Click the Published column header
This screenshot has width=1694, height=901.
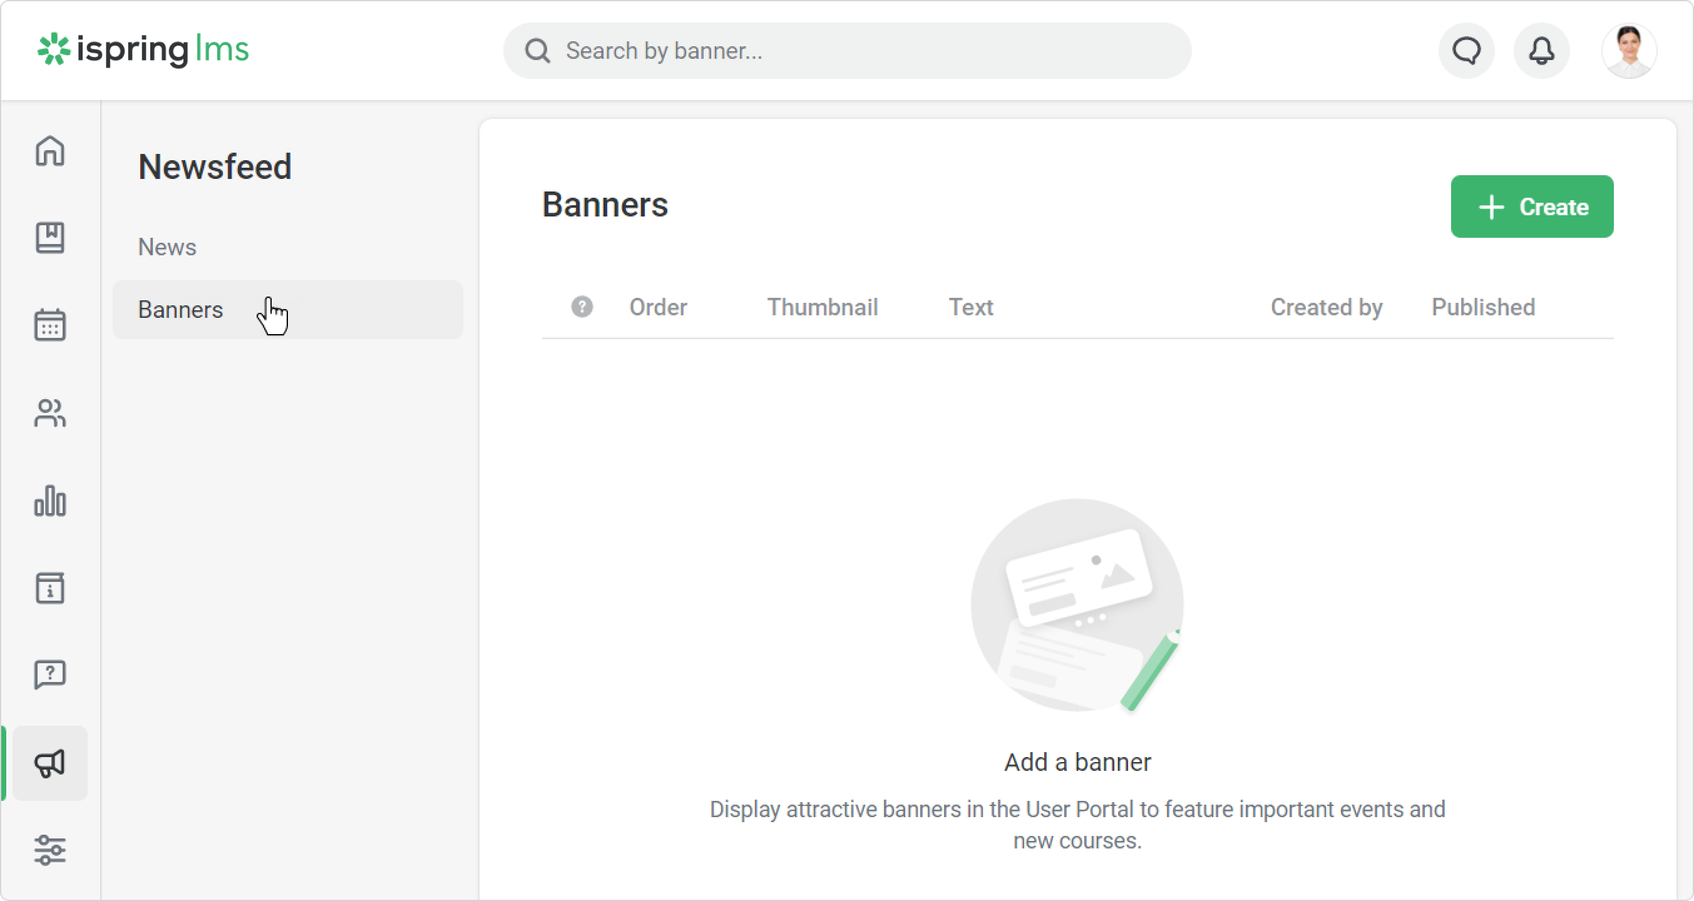(1483, 307)
